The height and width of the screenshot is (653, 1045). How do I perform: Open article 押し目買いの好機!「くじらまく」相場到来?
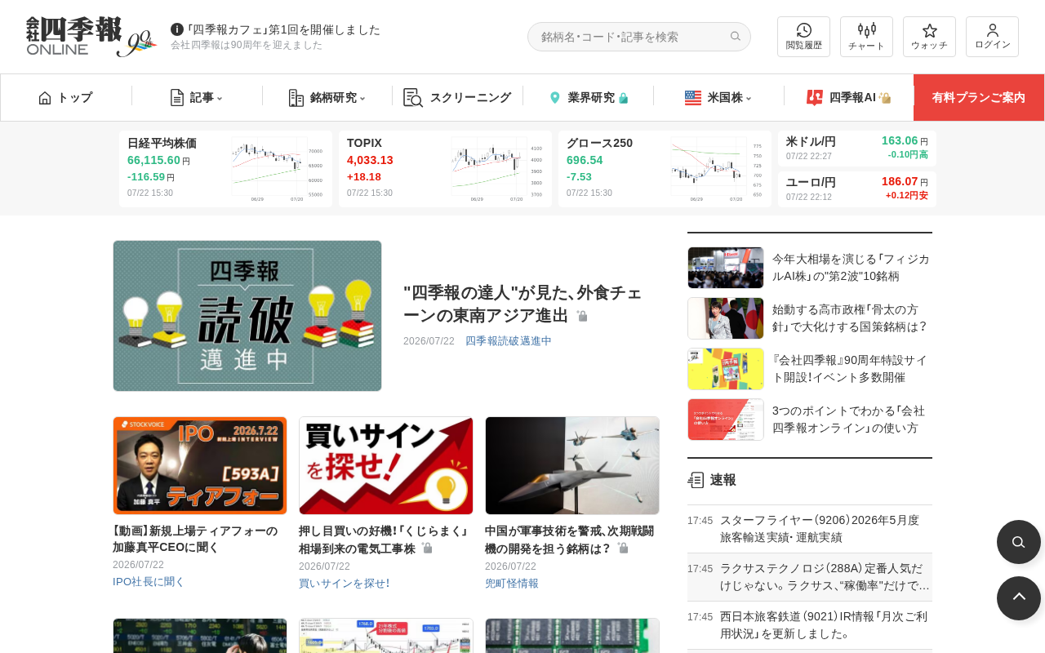[383, 540]
